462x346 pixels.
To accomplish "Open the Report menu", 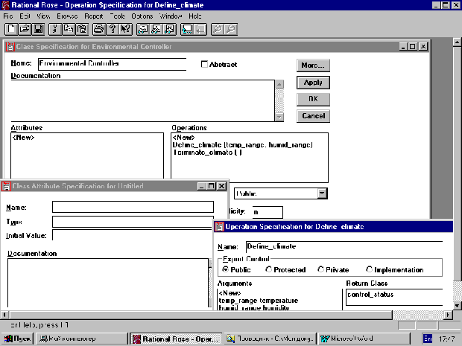I will (93, 15).
